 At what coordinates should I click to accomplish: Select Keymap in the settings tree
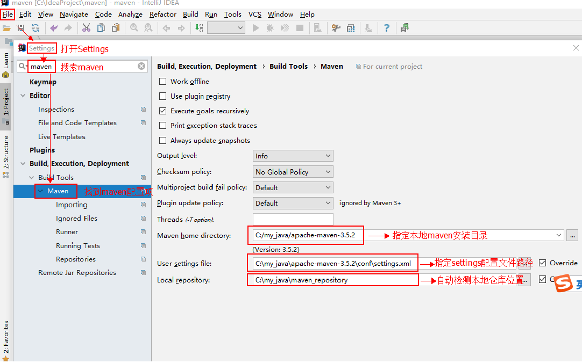(x=43, y=82)
